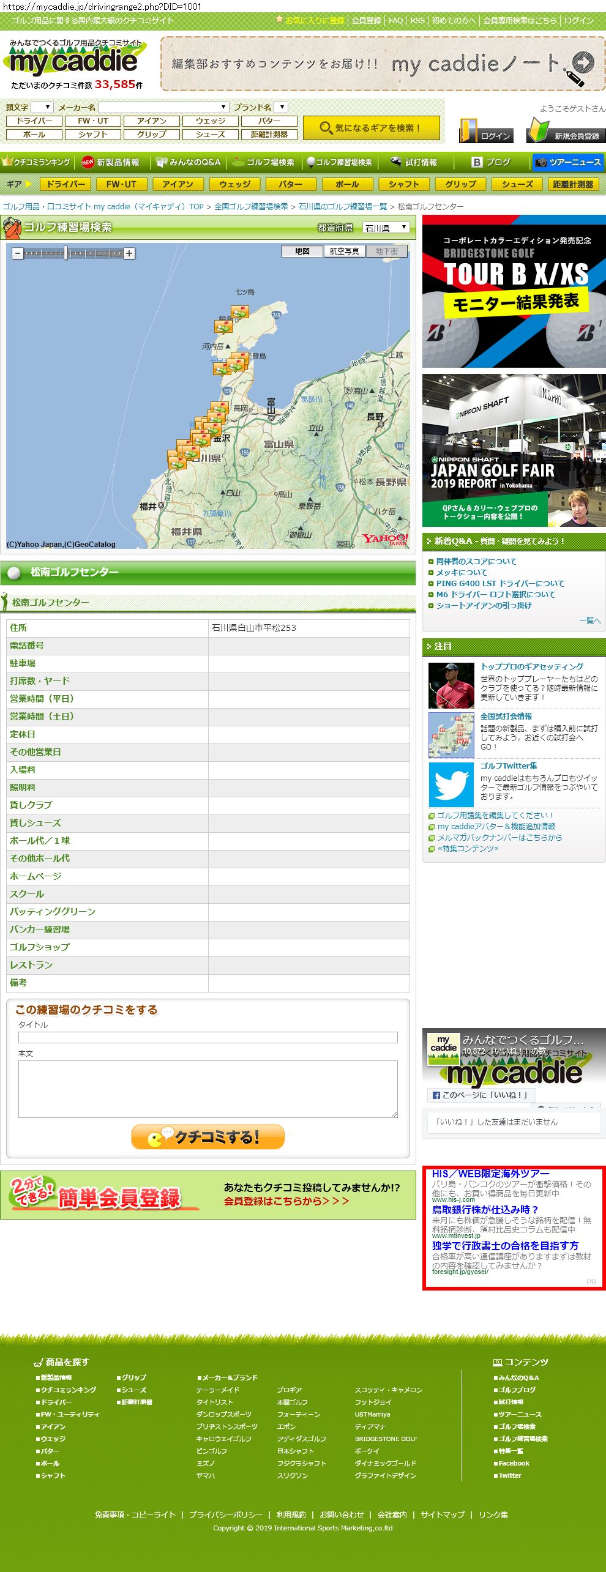Image resolution: width=606 pixels, height=1572 pixels.
Task: Open RSS link in top bar
Action: [x=417, y=20]
